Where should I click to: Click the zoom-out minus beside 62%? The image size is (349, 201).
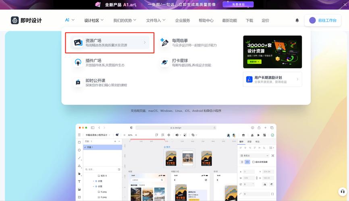click(125, 135)
